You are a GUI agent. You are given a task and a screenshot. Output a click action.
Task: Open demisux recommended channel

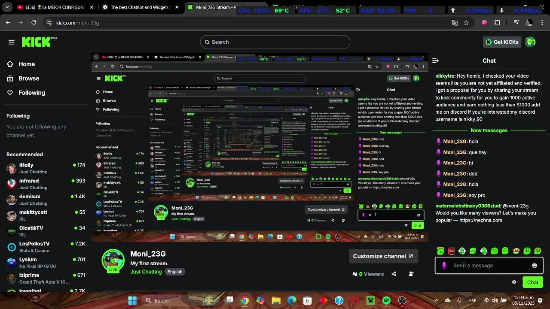(46, 200)
